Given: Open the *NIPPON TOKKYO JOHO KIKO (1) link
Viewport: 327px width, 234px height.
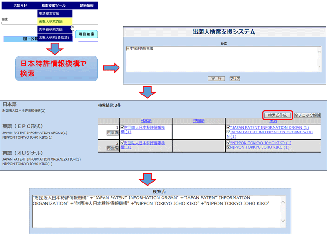Looking at the screenshot, I should click(260, 143).
